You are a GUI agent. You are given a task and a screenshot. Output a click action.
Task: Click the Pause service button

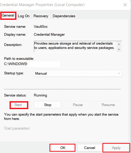78,105
